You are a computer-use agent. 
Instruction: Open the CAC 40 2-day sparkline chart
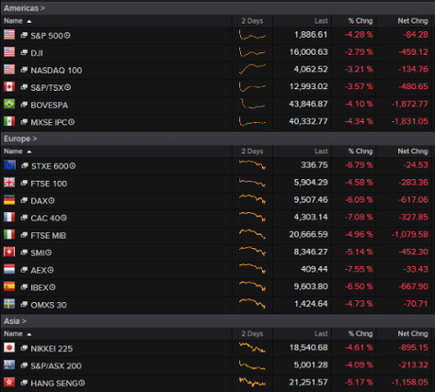[x=252, y=217]
